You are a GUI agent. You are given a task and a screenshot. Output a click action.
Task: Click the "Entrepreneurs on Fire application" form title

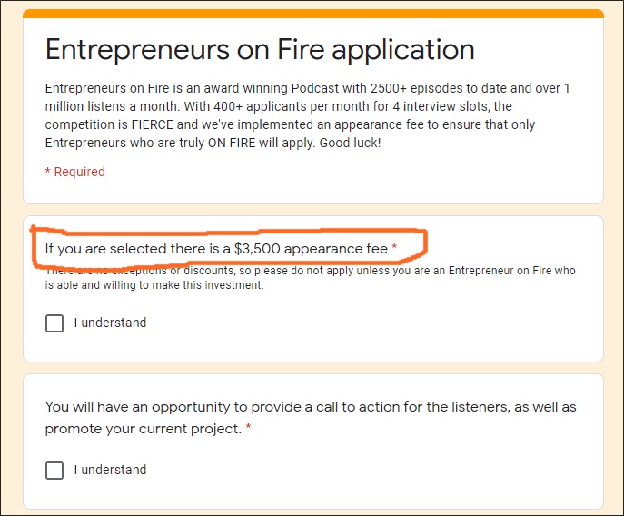[x=260, y=49]
